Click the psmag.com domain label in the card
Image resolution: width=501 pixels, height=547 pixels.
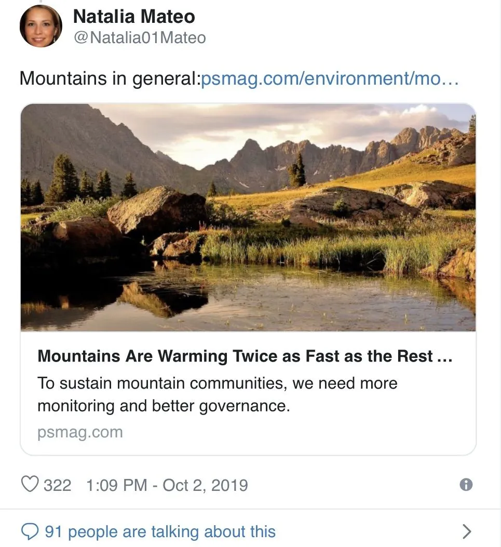(80, 432)
